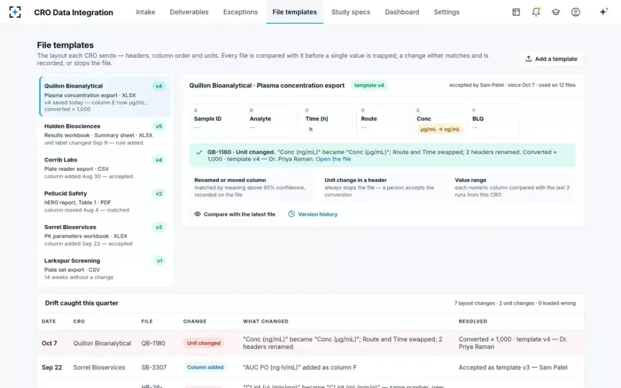The width and height of the screenshot is (621, 388).
Task: Click the QB-1180 file cell
Action: [x=153, y=343]
